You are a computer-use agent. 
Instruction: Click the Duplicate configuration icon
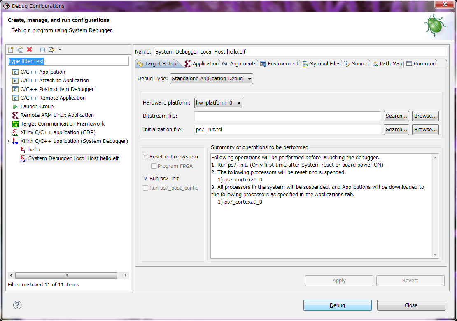click(x=20, y=49)
